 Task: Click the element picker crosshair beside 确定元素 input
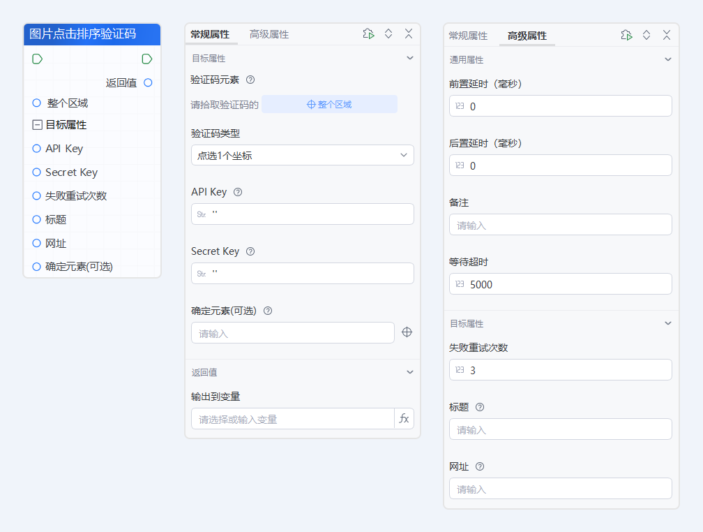407,332
